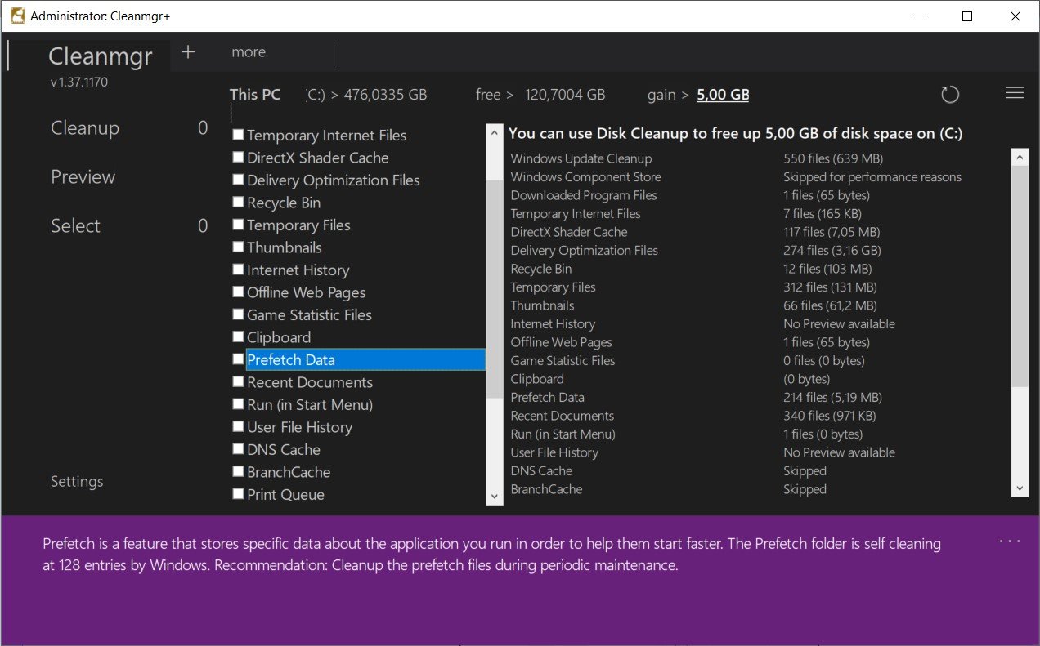
Task: Tick the Offline Web Pages checkbox
Action: [x=238, y=292]
